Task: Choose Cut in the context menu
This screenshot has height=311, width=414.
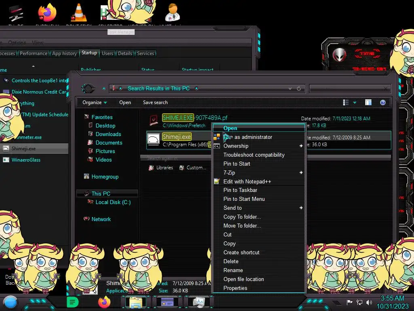Action: (259, 234)
